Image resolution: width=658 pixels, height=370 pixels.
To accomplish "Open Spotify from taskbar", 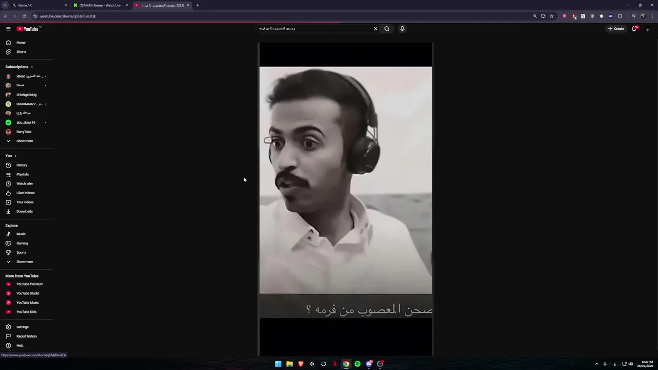I will point(357,364).
